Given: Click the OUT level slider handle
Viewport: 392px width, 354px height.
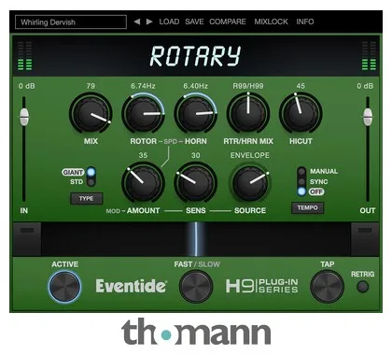Looking at the screenshot, I should [368, 117].
